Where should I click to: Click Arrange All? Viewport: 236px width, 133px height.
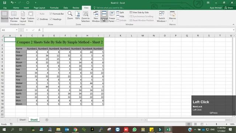(x=104, y=16)
